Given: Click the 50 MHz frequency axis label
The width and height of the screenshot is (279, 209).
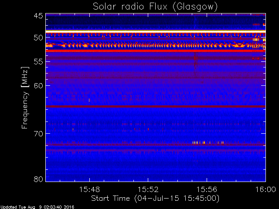Looking at the screenshot, I should [38, 38].
